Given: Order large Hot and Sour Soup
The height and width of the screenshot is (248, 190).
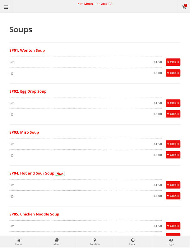Looking at the screenshot, I should pyautogui.click(x=173, y=196).
